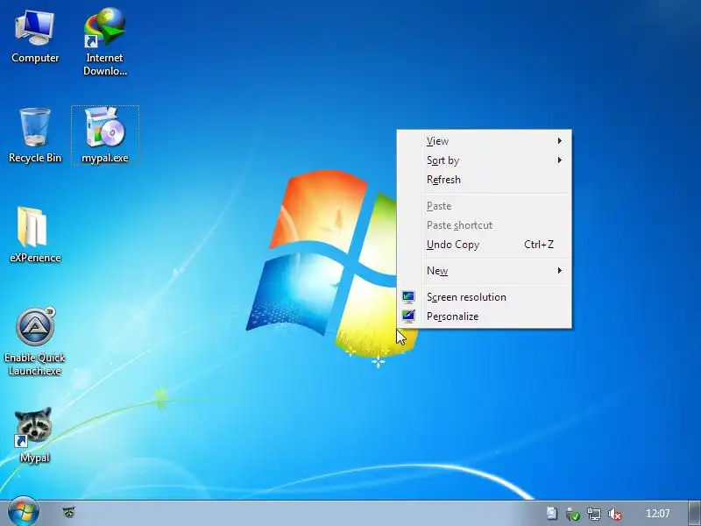Click the greyed-out Paste shortcut entry
Screen dimensions: 701x526
pyautogui.click(x=485, y=225)
